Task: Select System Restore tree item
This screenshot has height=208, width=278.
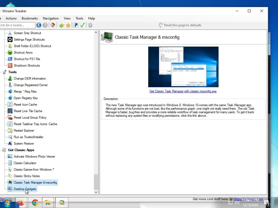Action: 24,144
